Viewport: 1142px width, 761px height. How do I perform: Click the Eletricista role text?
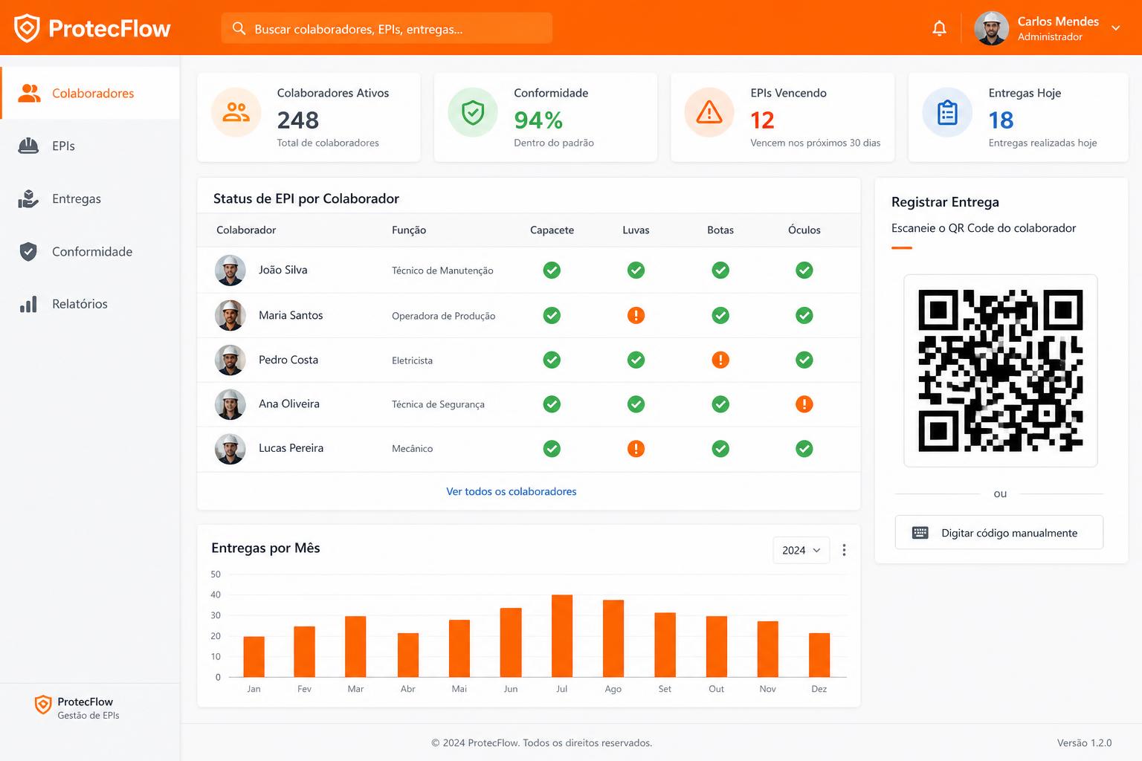point(412,360)
